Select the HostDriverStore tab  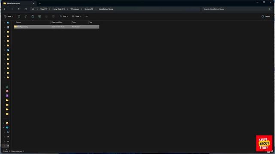(x=18, y=3)
